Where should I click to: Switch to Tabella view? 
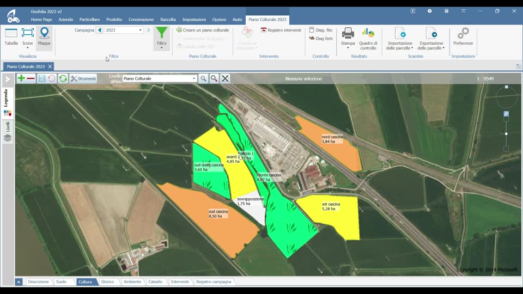(11, 37)
